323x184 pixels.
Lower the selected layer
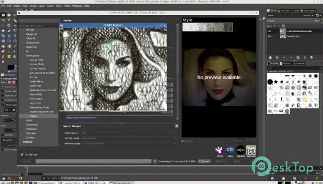coord(291,57)
